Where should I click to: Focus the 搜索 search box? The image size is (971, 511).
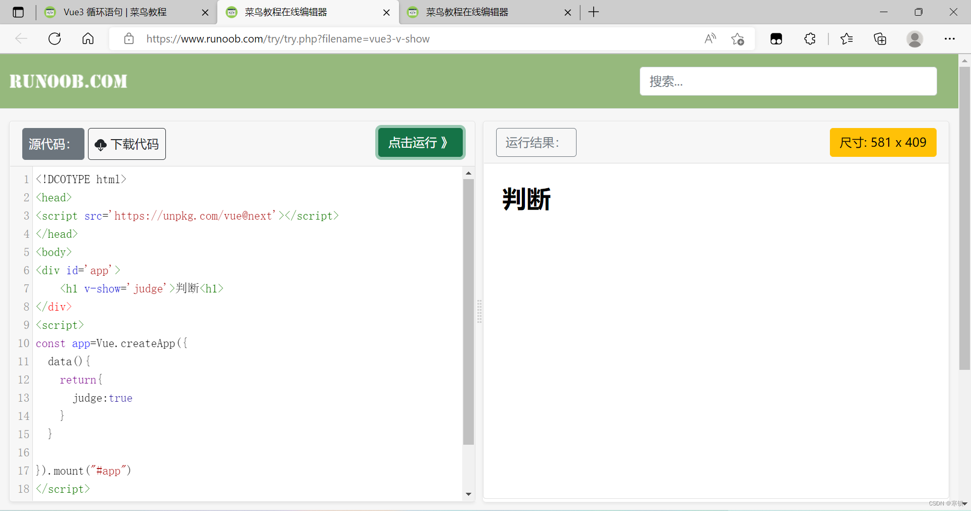788,81
